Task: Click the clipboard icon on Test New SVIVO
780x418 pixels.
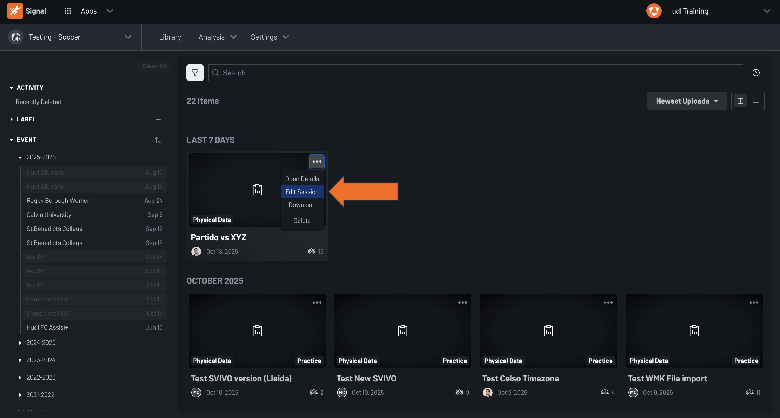Action: pyautogui.click(x=402, y=331)
